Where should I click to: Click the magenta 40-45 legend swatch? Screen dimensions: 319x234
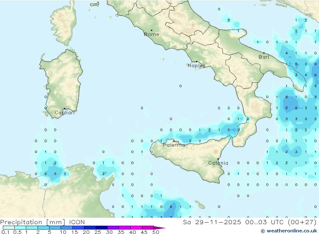click(136, 228)
